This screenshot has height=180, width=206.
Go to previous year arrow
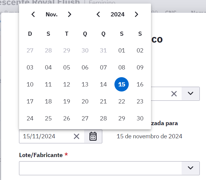[x=98, y=14]
